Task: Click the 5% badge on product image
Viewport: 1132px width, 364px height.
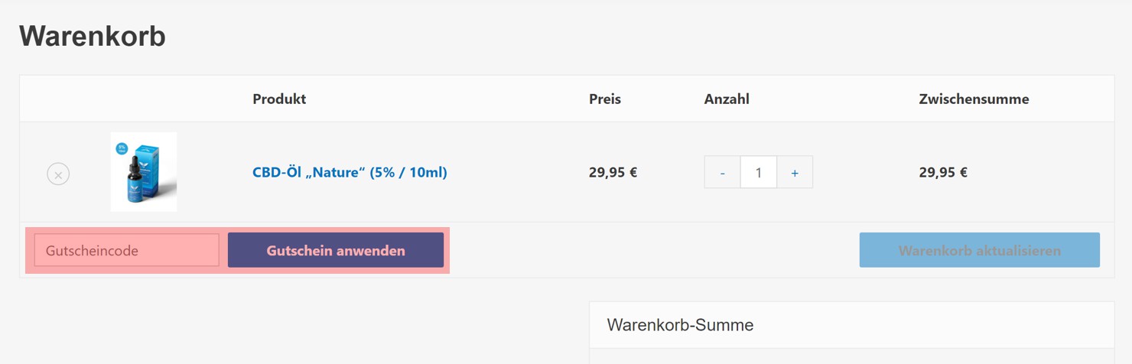Action: coord(122,148)
